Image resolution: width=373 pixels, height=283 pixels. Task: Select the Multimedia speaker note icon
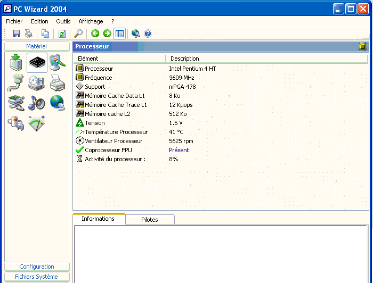coord(36,103)
